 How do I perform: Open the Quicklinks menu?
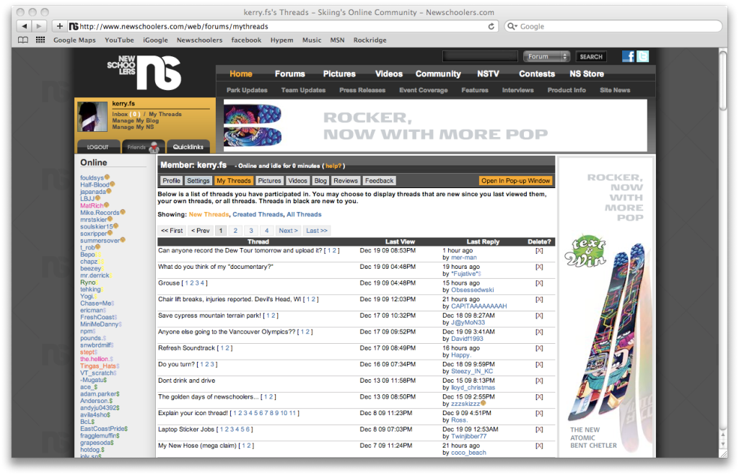[x=188, y=146]
